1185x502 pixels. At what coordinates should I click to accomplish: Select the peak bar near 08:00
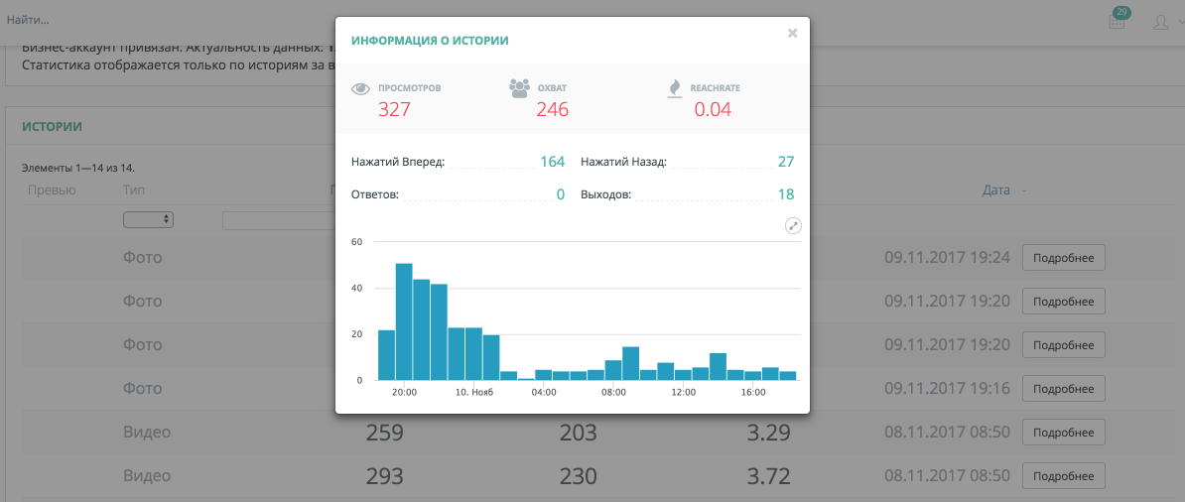[630, 363]
